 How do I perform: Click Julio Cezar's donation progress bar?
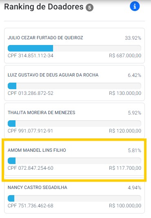[x=74, y=48]
